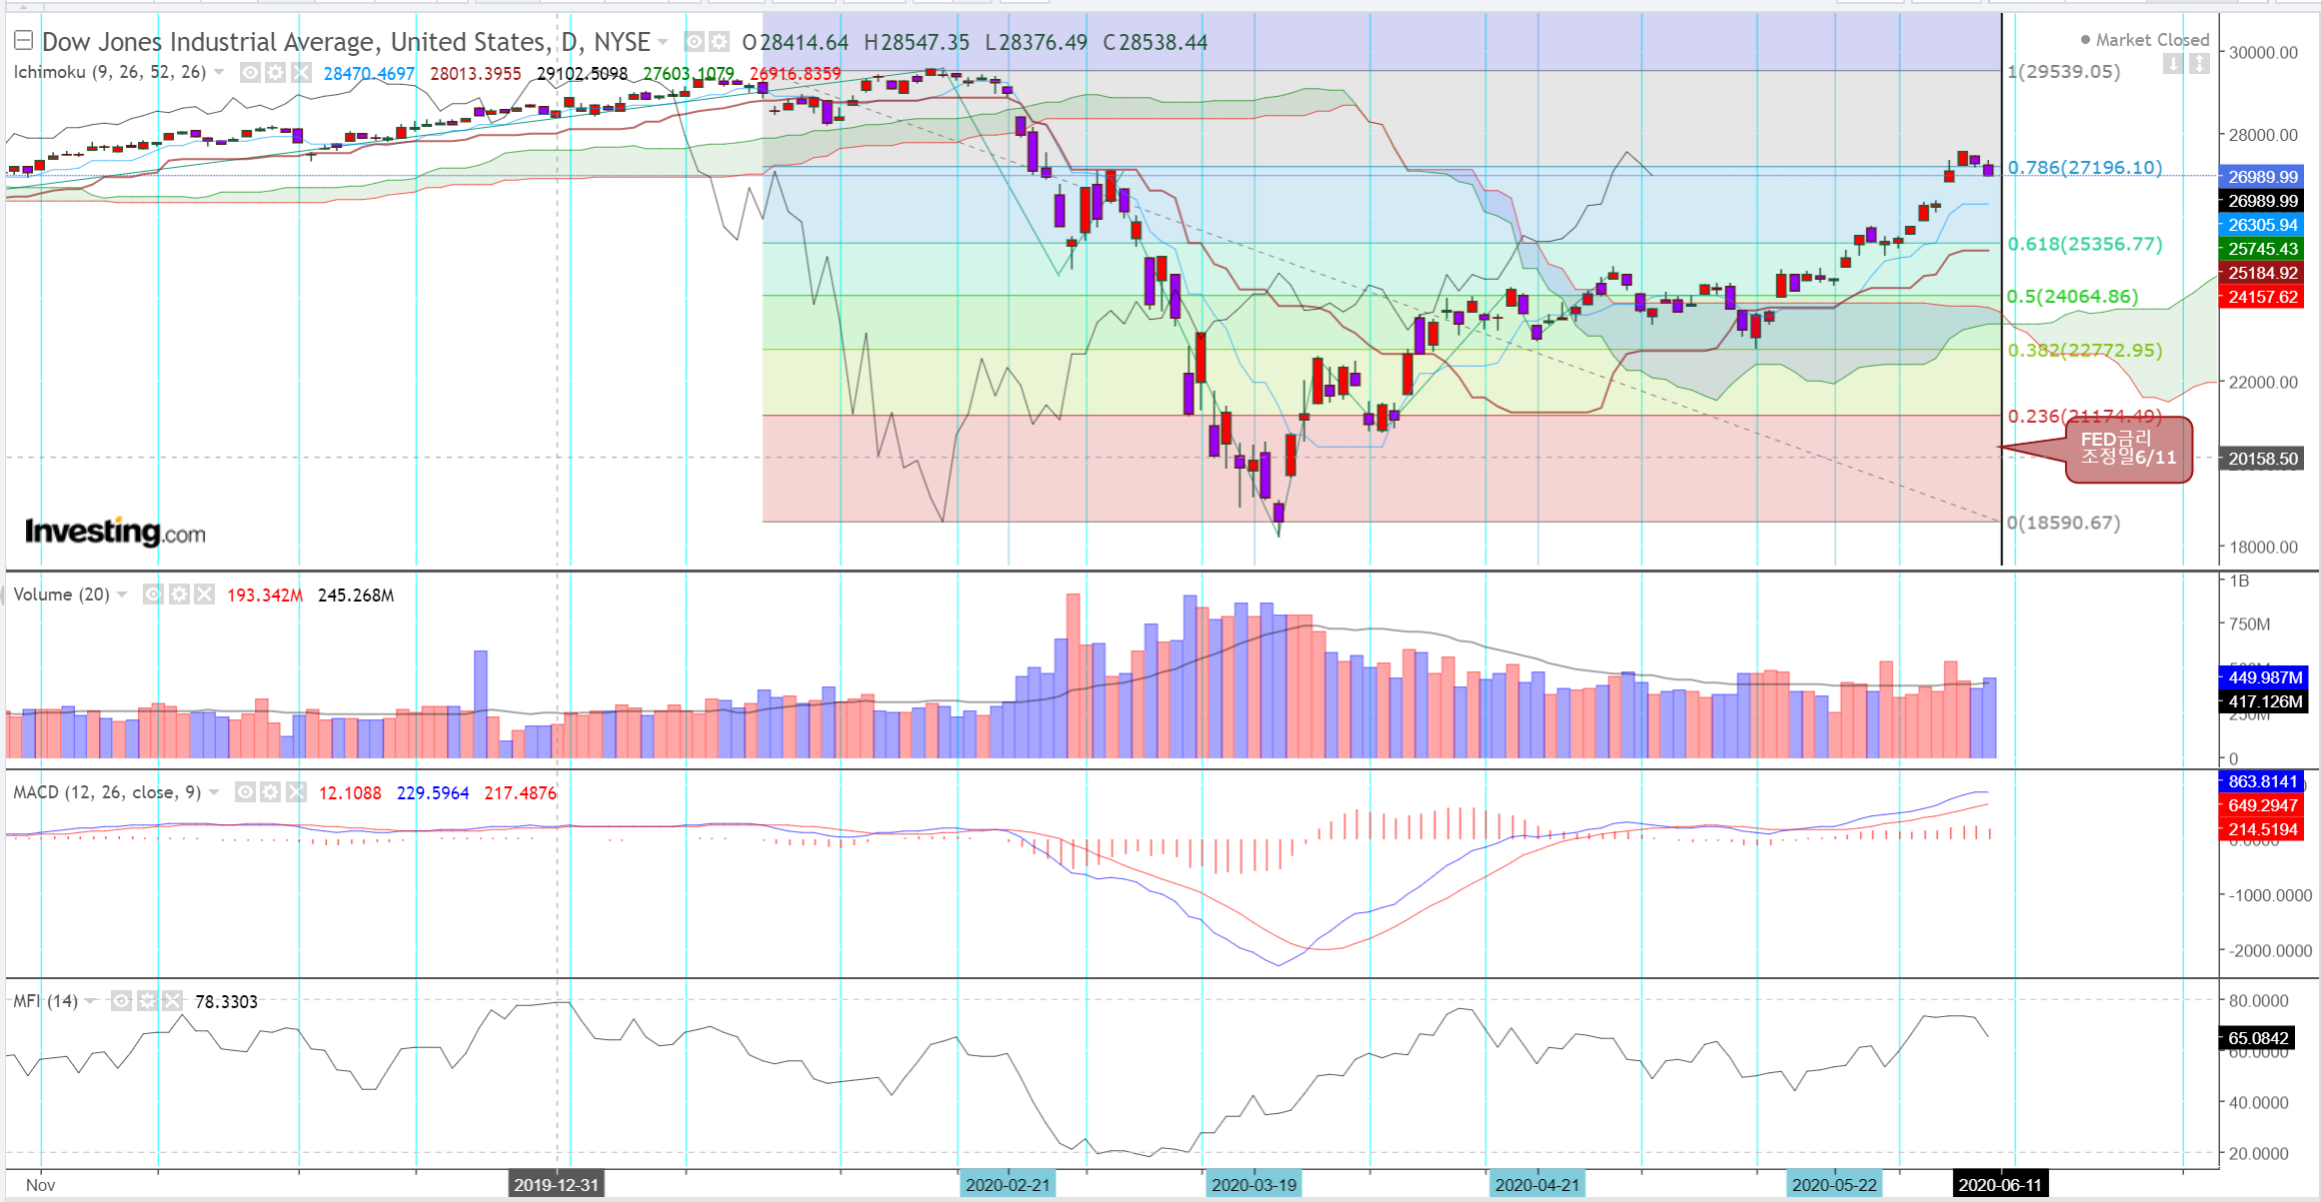Screen dimensions: 2321x1202
Task: Toggle MACD indicator visibility eye
Action: coord(245,792)
